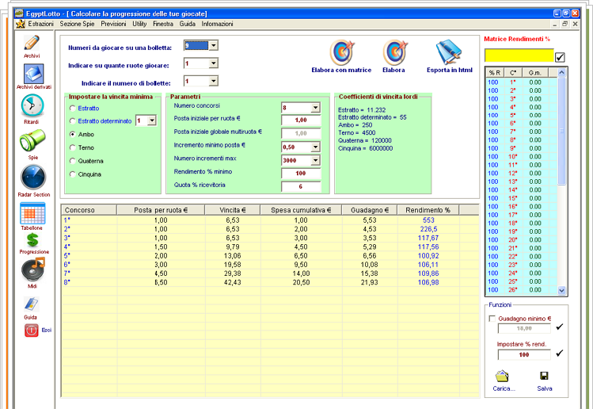Open the Archivi sidebar icon
The image size is (593, 409).
(32, 44)
